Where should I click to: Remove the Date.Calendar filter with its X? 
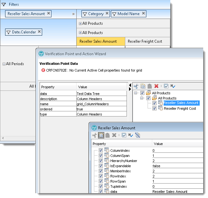pyautogui.click(x=39, y=31)
